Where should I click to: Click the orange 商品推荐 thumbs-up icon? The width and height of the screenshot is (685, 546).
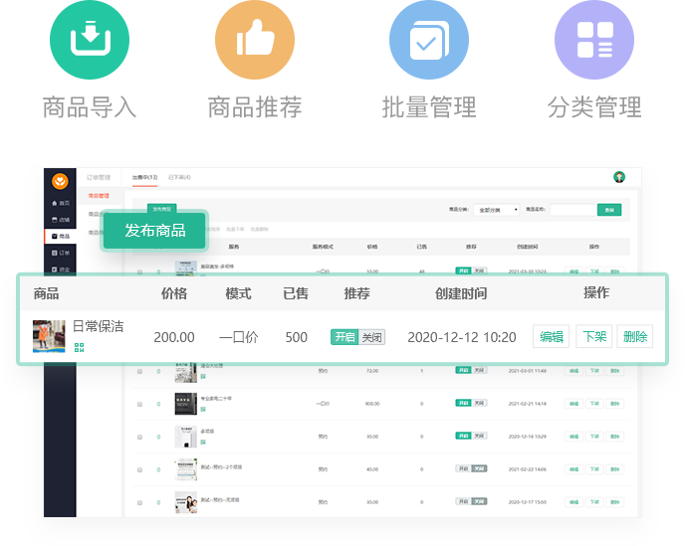255,40
